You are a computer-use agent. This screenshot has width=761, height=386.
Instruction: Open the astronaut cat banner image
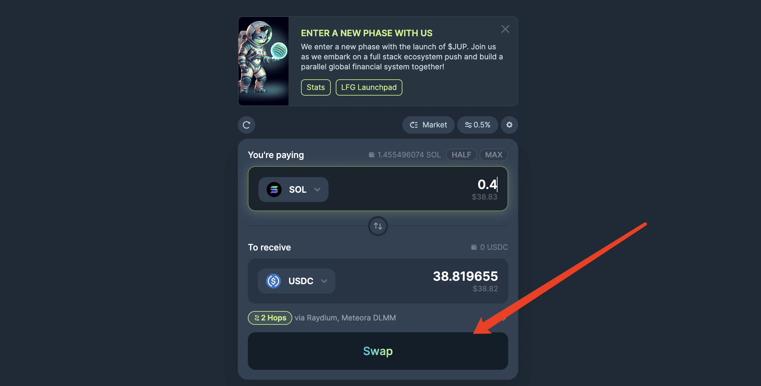tap(263, 61)
